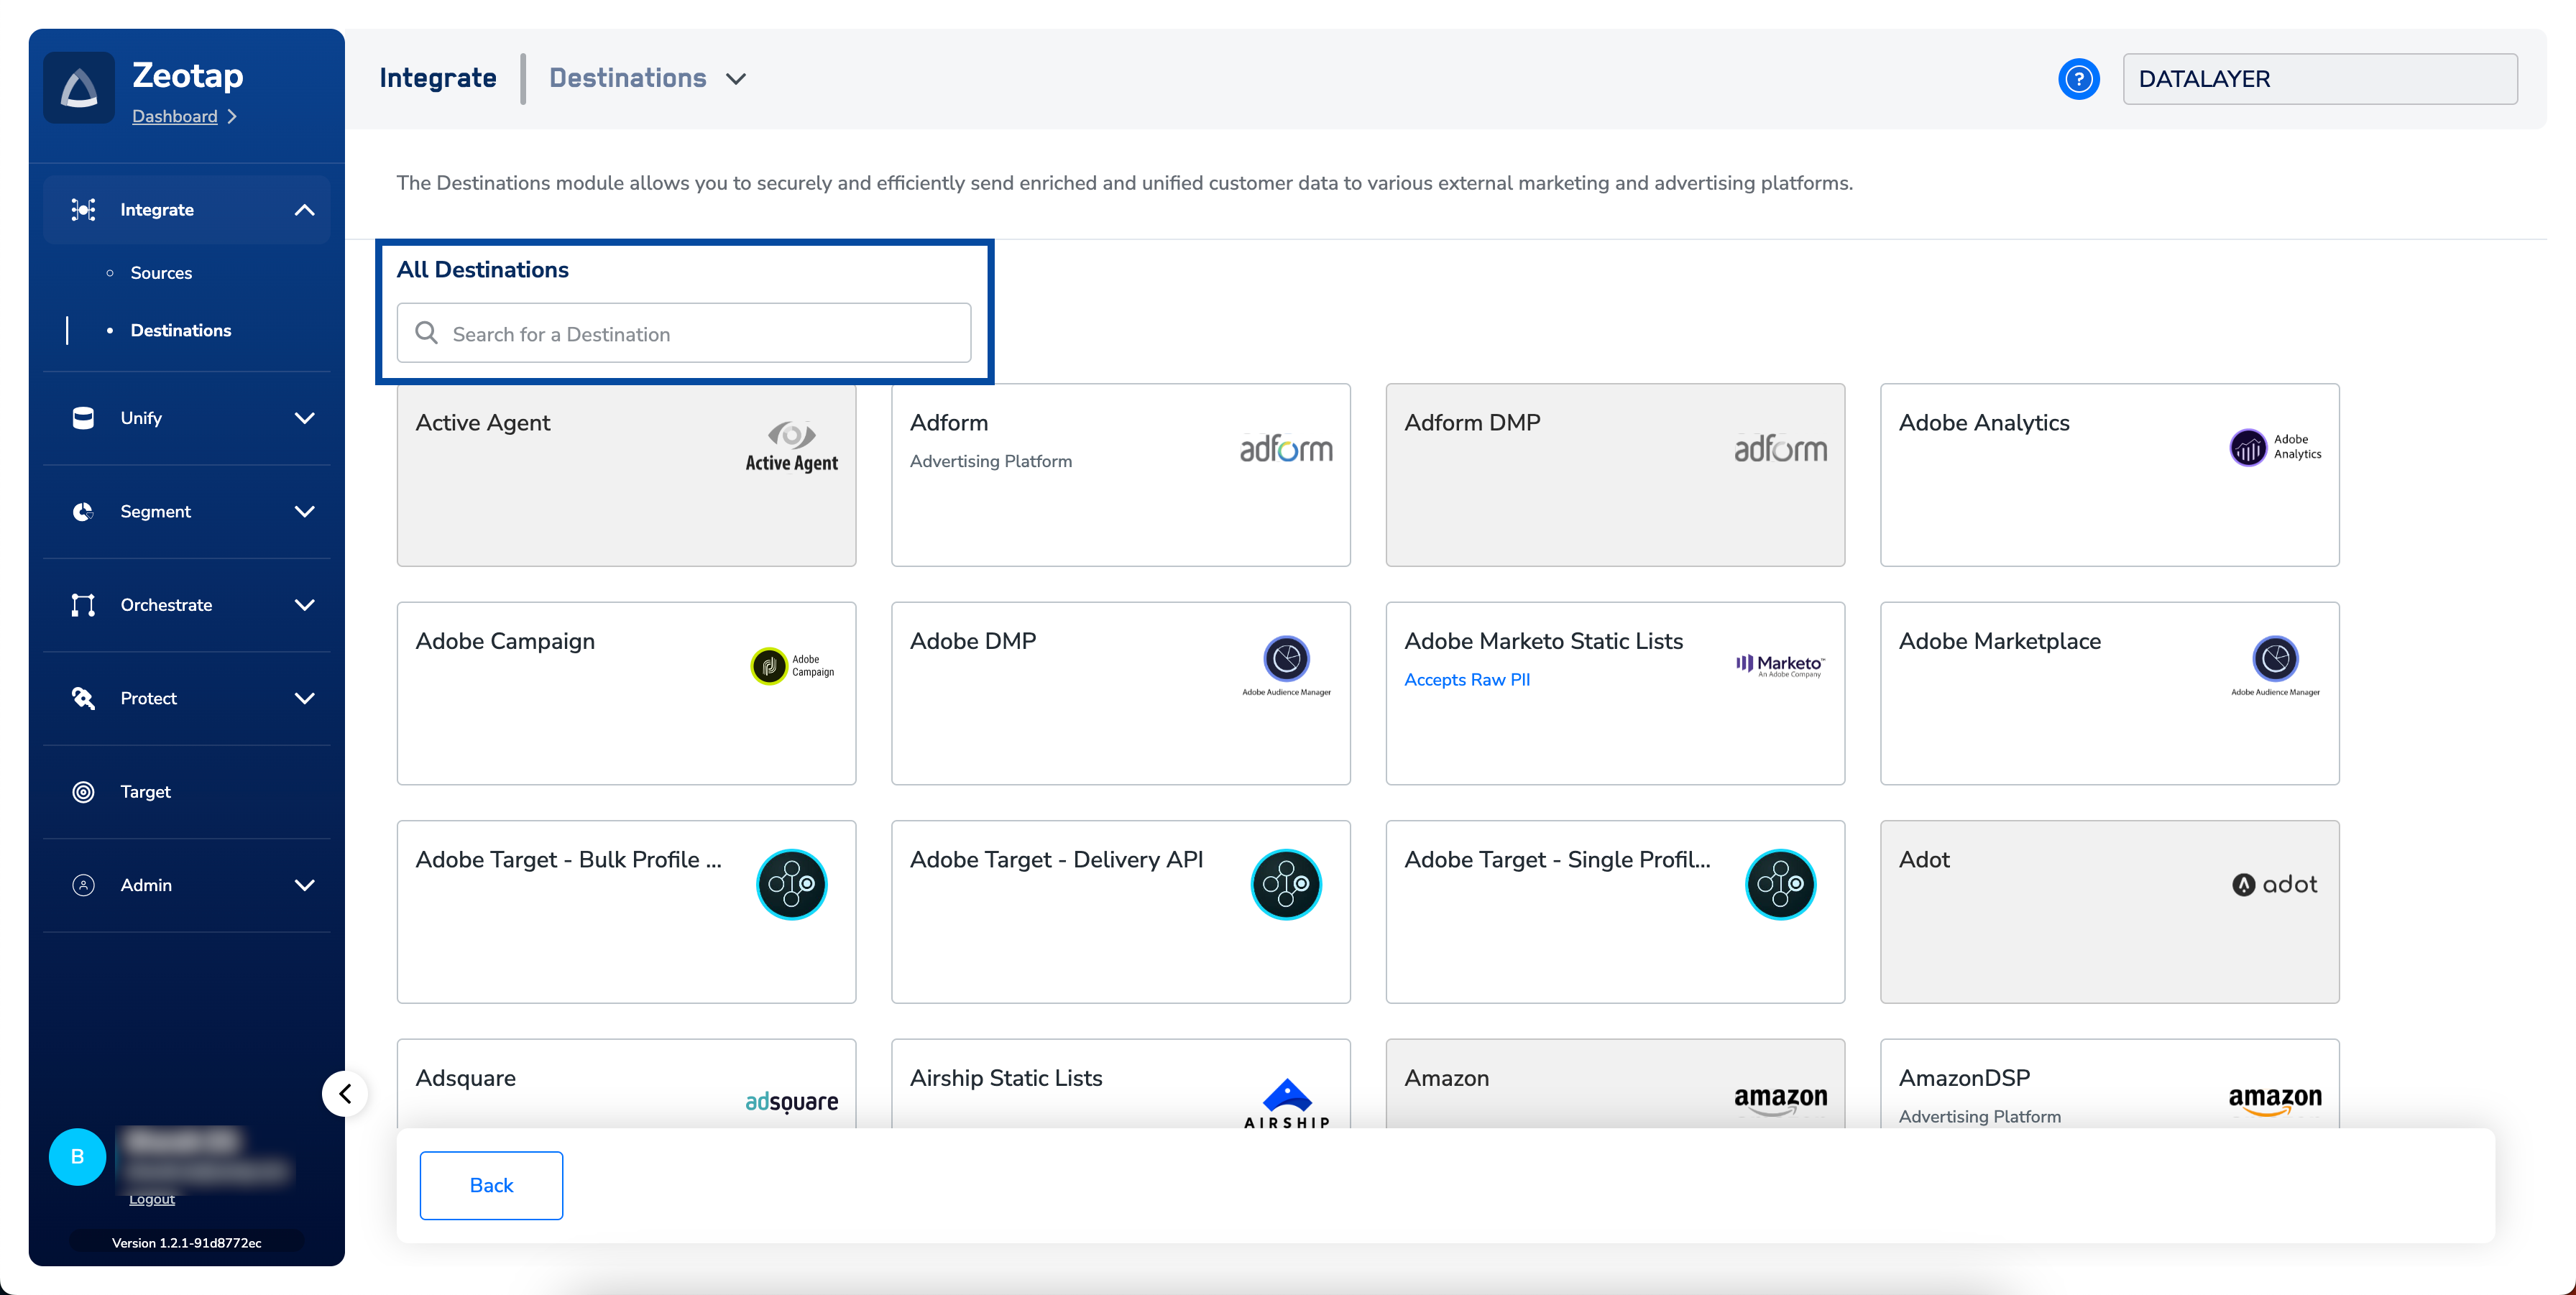
Task: Click the Zeotap logo icon
Action: coord(79,88)
